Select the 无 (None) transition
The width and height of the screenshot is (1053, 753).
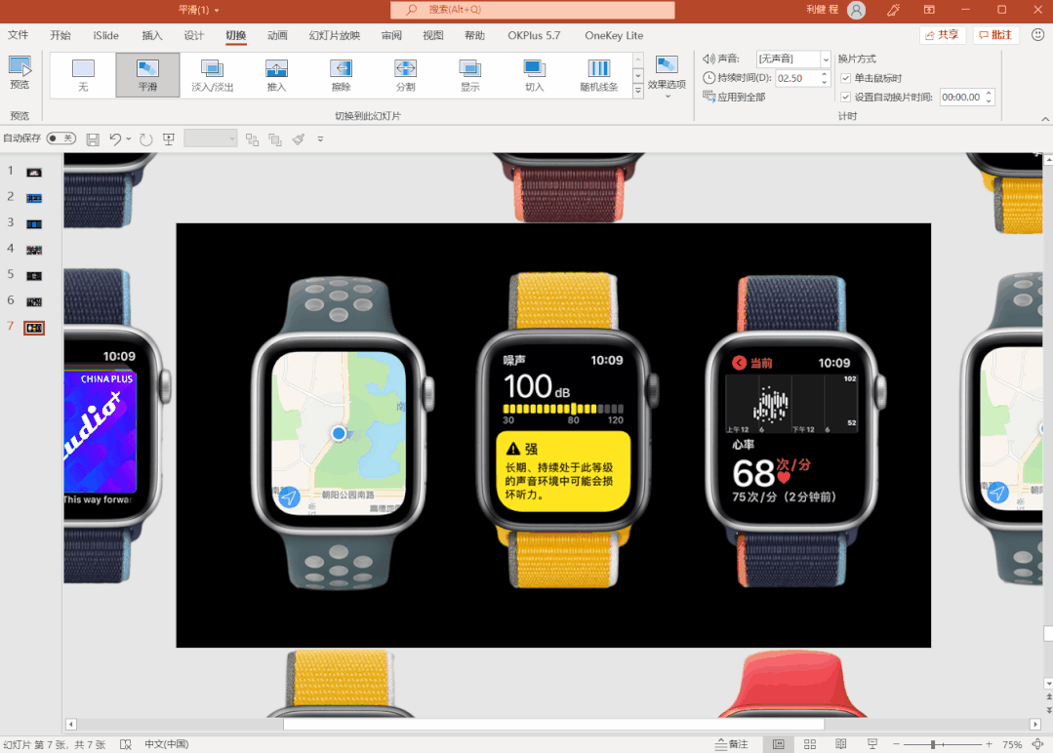[83, 75]
